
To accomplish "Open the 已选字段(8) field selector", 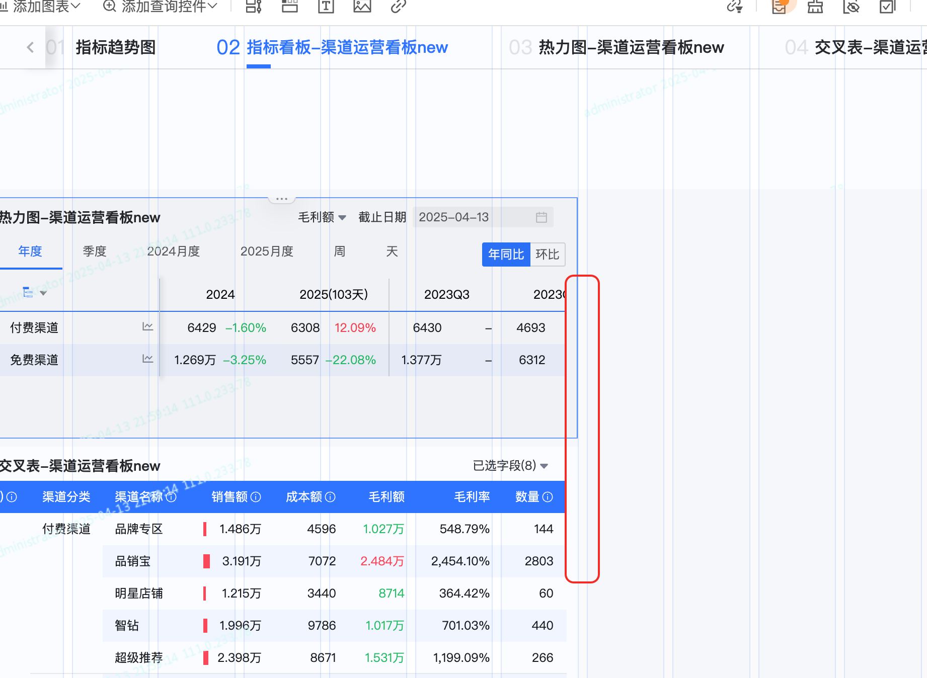I will [510, 466].
